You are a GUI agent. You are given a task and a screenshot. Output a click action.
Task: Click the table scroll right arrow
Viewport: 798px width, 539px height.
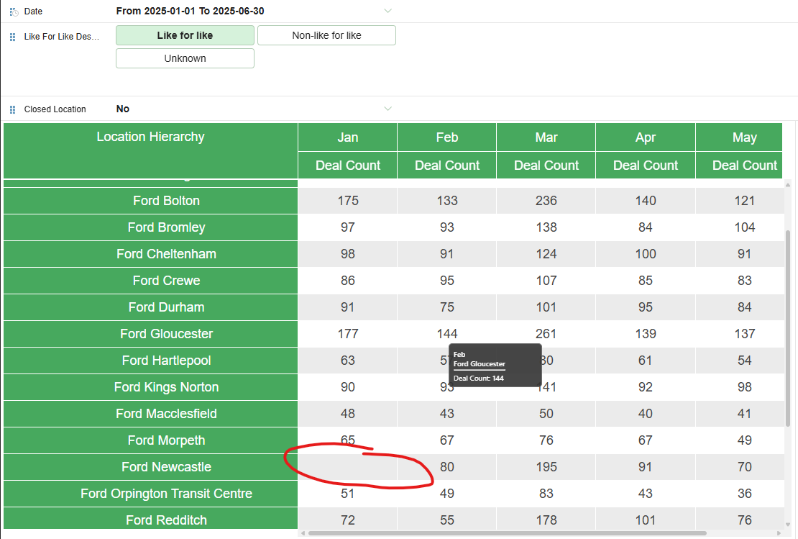779,533
